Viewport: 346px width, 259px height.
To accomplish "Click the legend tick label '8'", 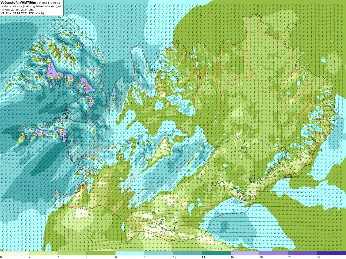I will coord(116,257).
